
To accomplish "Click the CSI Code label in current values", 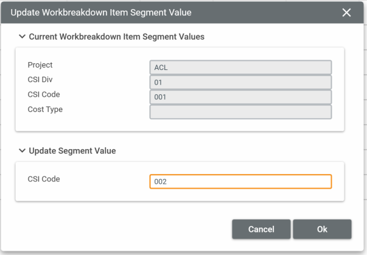I will pyautogui.click(x=44, y=94).
